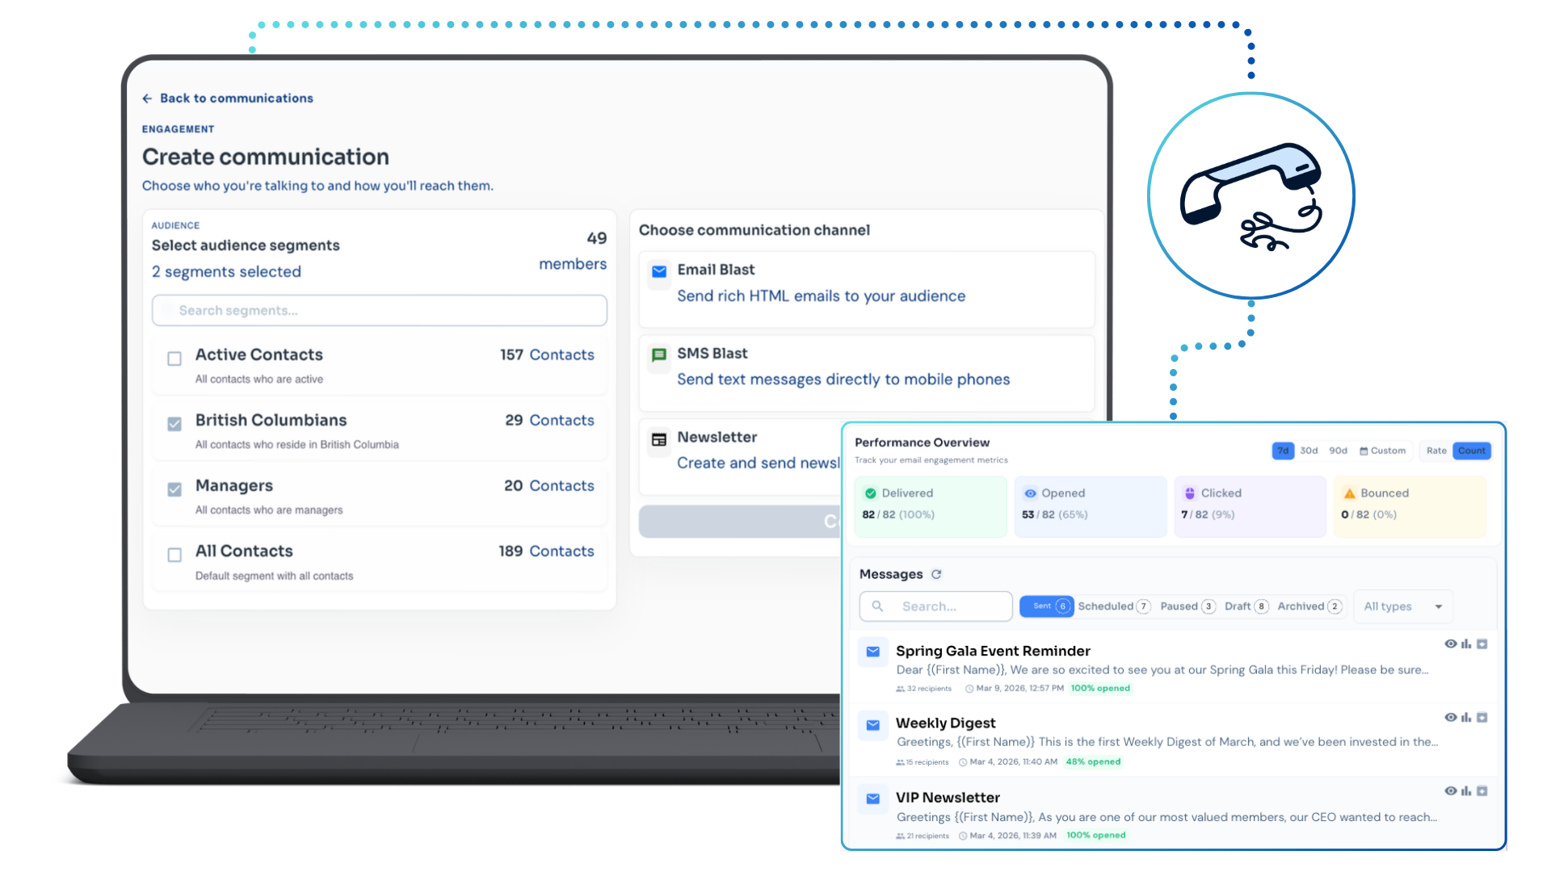
Task: Click the Email Blast envelope icon
Action: (x=659, y=271)
